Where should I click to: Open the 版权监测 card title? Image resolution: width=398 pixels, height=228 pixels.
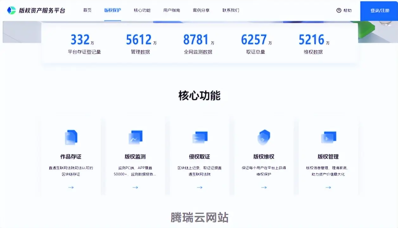pyautogui.click(x=135, y=157)
